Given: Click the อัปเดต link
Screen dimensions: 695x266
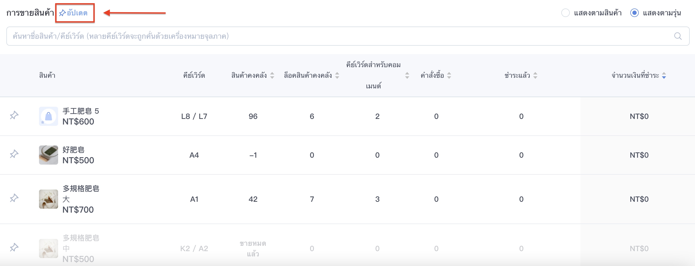Looking at the screenshot, I should pyautogui.click(x=77, y=13).
